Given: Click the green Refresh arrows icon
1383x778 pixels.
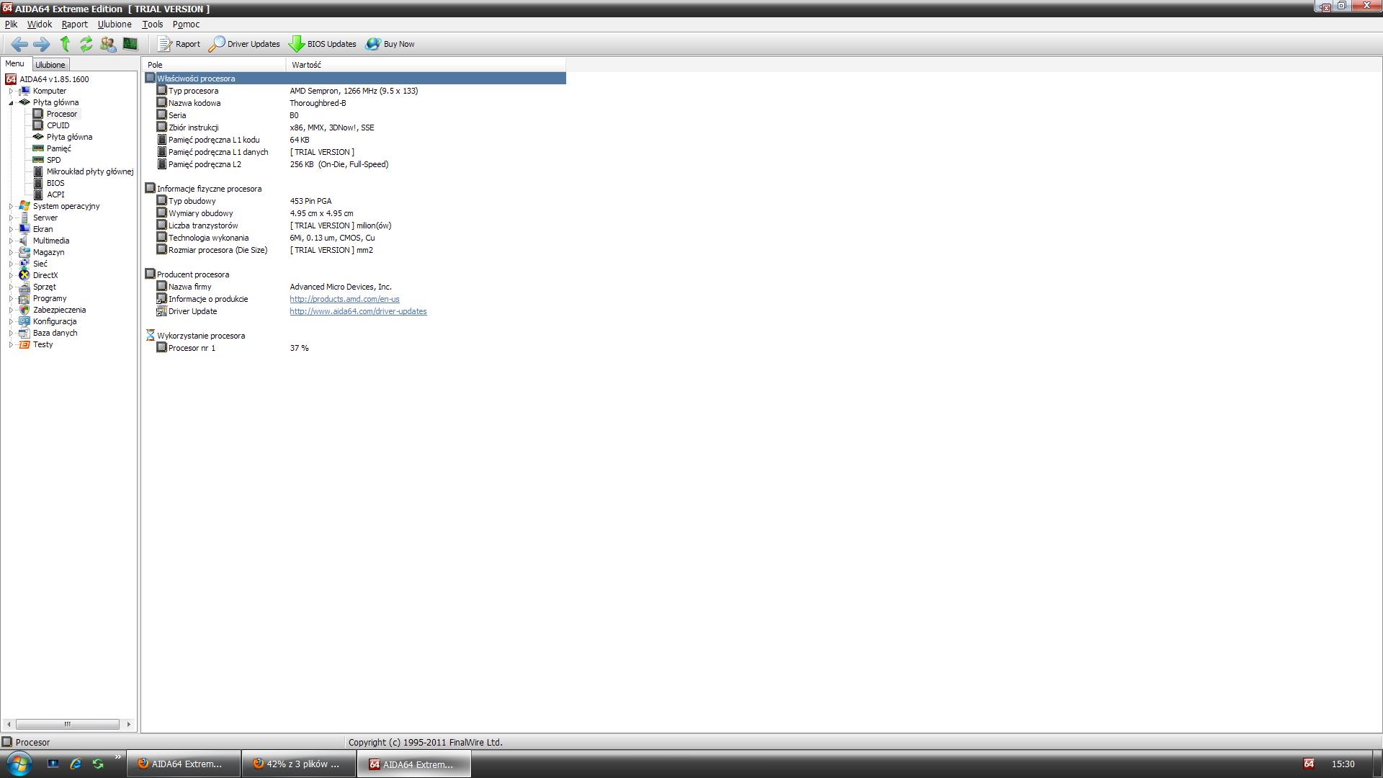Looking at the screenshot, I should 86,45.
